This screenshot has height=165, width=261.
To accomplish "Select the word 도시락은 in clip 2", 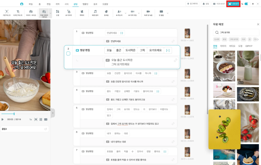I will point(130,50).
